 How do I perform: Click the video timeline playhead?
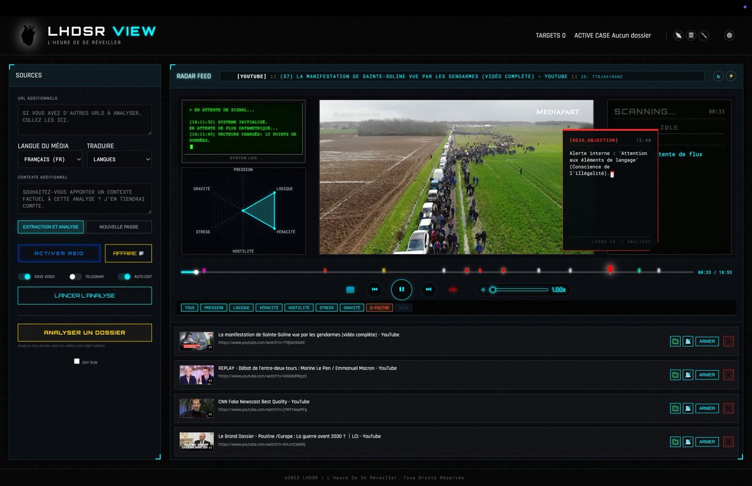pyautogui.click(x=196, y=272)
